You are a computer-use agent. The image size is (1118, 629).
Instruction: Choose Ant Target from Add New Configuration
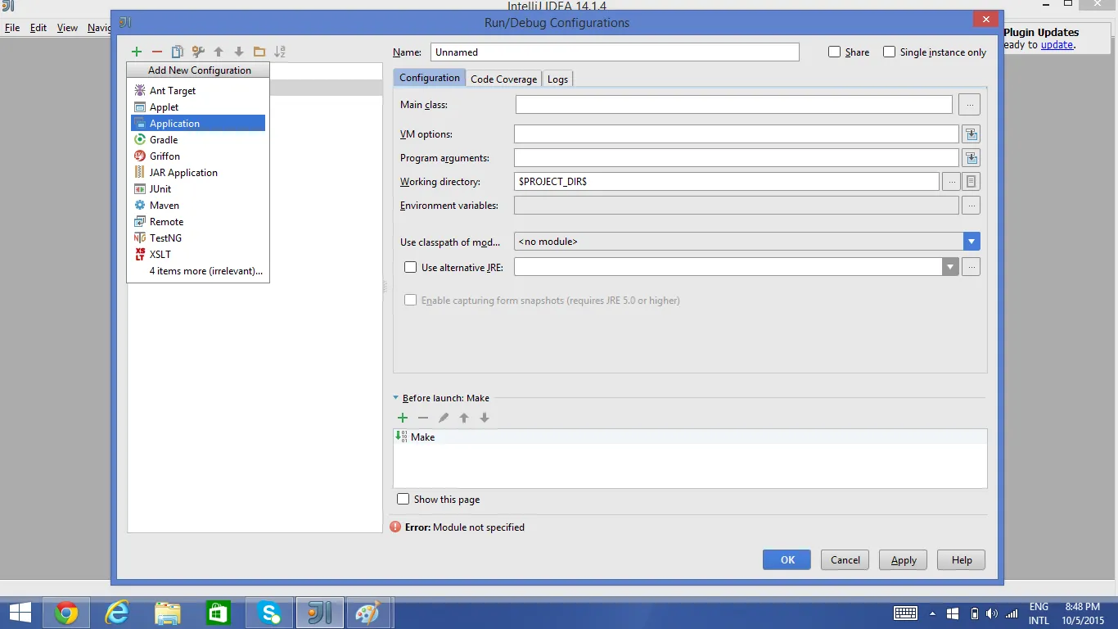[x=198, y=91]
